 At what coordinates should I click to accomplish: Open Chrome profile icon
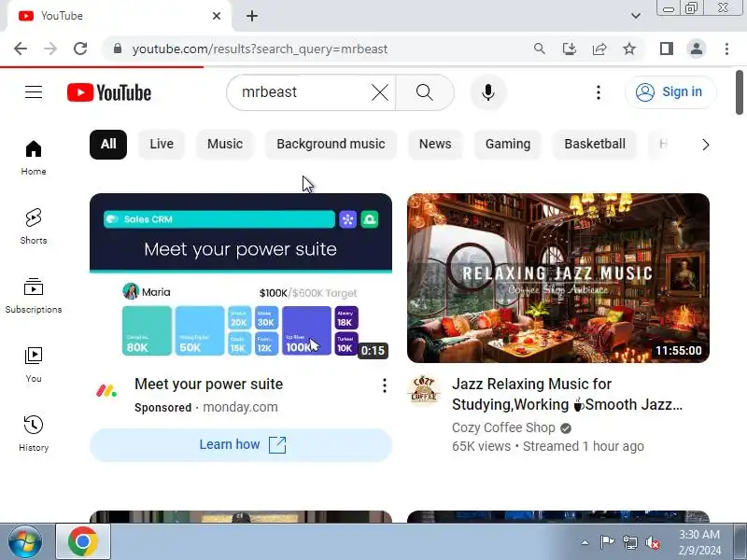(697, 49)
